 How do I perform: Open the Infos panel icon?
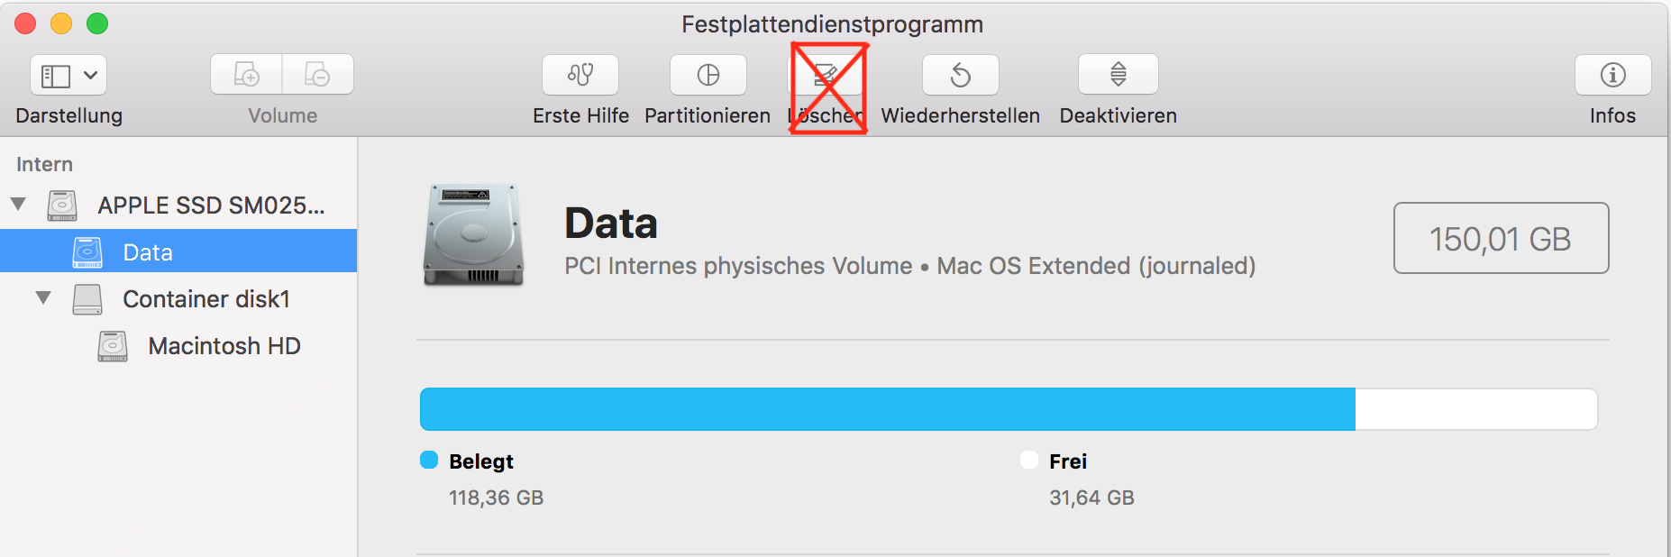[1612, 75]
